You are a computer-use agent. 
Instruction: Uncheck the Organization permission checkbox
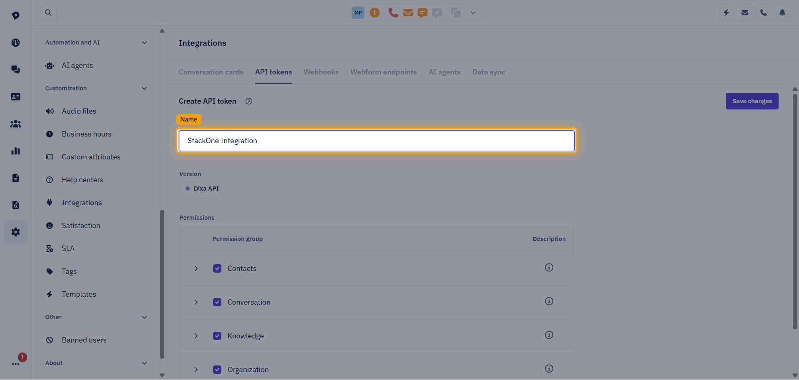click(x=217, y=370)
